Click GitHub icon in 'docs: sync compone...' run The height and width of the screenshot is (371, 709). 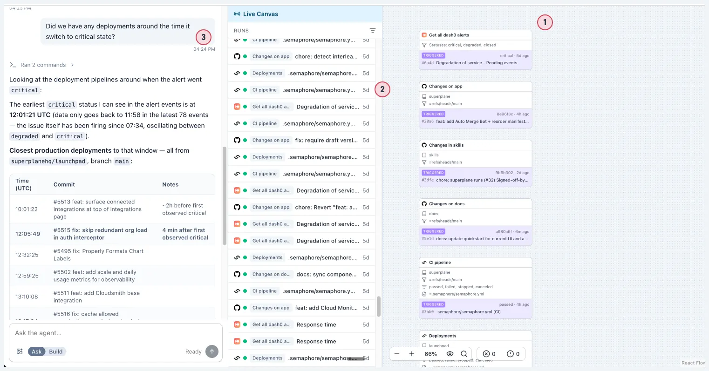pyautogui.click(x=237, y=274)
